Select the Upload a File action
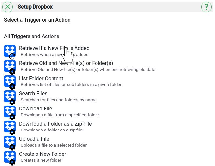The image size is (215, 166). coord(34,139)
